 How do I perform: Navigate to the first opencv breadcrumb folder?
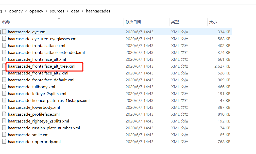point(16,11)
